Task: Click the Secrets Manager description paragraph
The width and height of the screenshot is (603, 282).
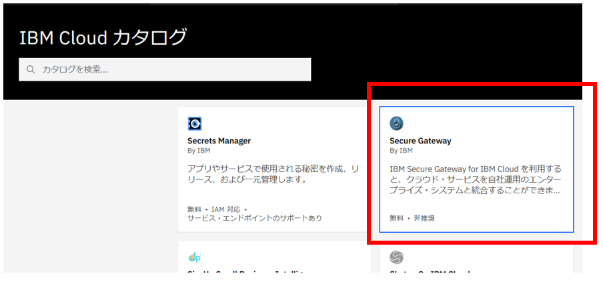Action: pos(273,174)
